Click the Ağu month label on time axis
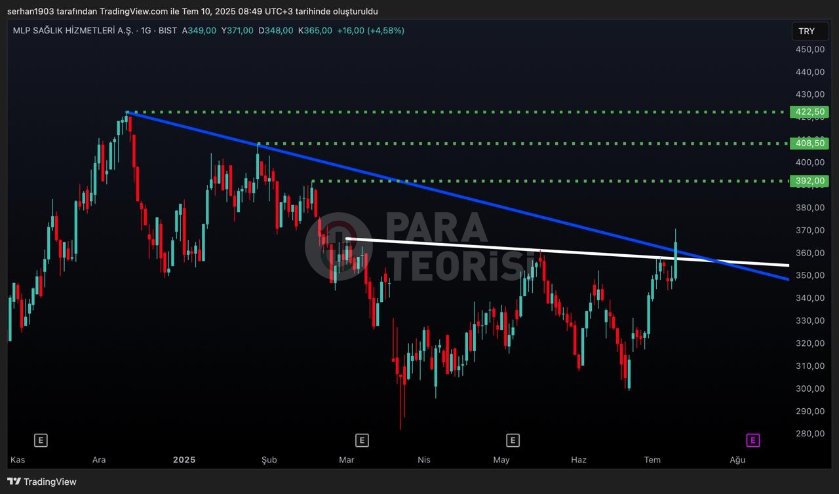This screenshot has width=839, height=494. [x=737, y=460]
